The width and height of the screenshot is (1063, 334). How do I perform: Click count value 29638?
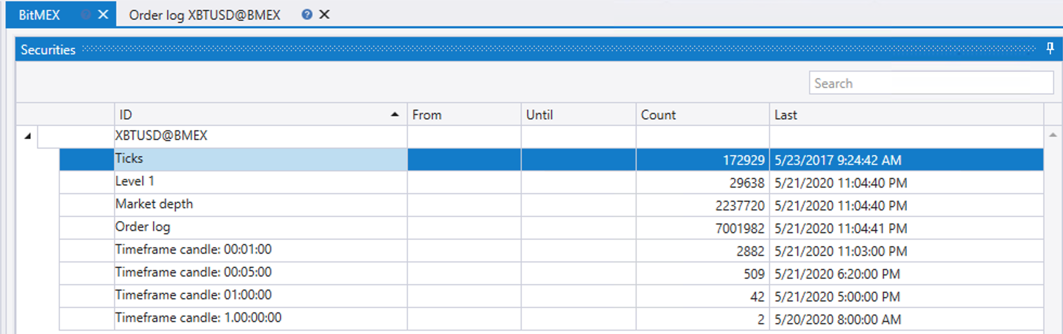747,183
